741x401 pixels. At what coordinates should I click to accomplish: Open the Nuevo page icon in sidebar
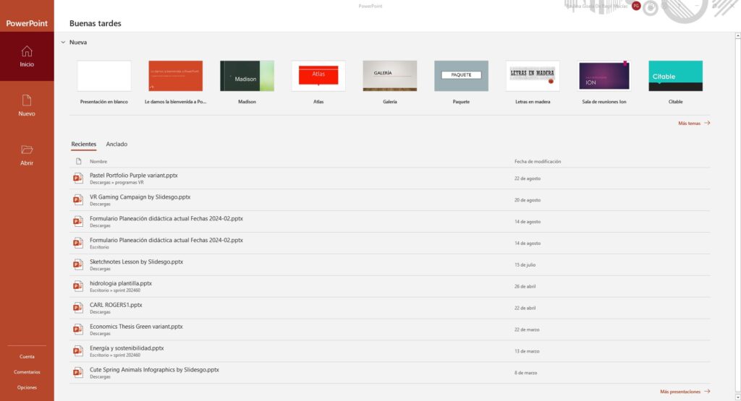click(x=27, y=100)
